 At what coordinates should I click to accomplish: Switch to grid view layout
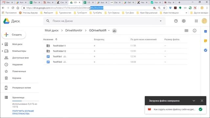click(186, 30)
